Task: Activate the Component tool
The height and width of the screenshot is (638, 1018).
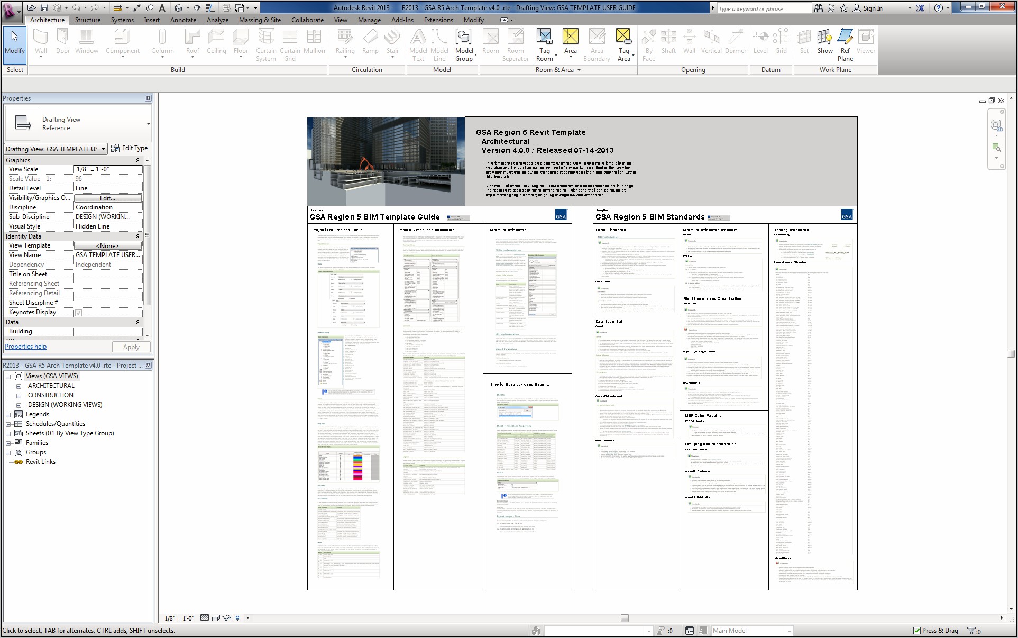Action: click(x=122, y=42)
